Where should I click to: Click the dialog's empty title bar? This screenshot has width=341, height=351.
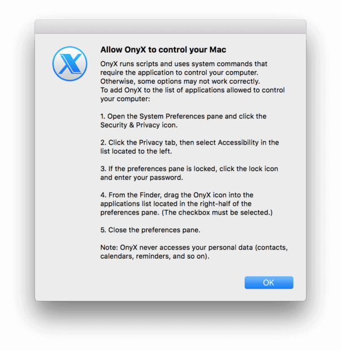pyautogui.click(x=170, y=27)
